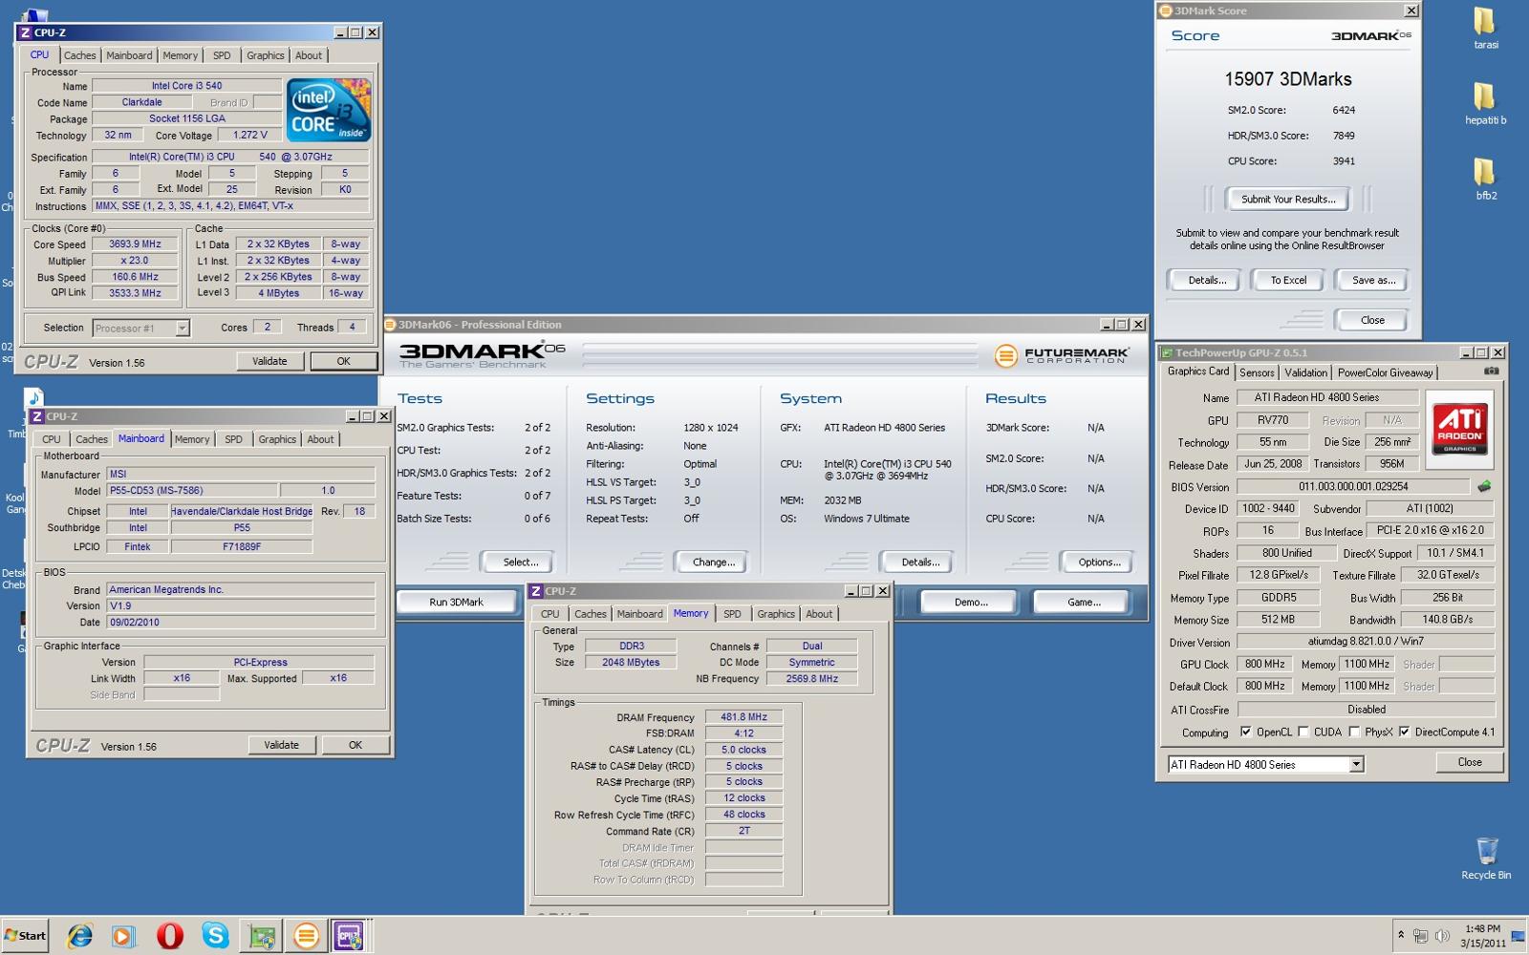Export score with To Excel button
Image resolution: width=1529 pixels, height=955 pixels.
pos(1288,281)
